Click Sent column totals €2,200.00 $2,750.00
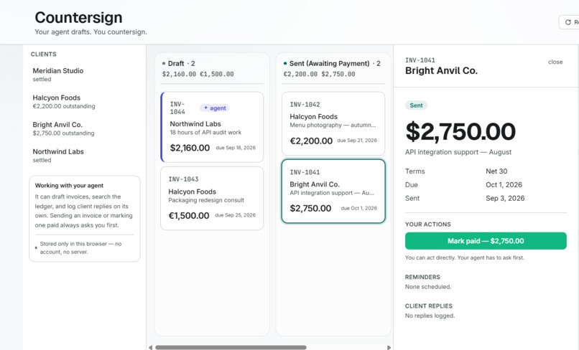 coord(319,74)
